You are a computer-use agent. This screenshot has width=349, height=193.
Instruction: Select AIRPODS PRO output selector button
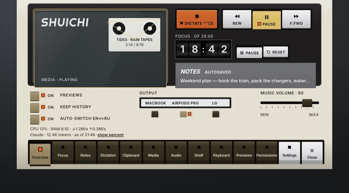[x=183, y=114]
